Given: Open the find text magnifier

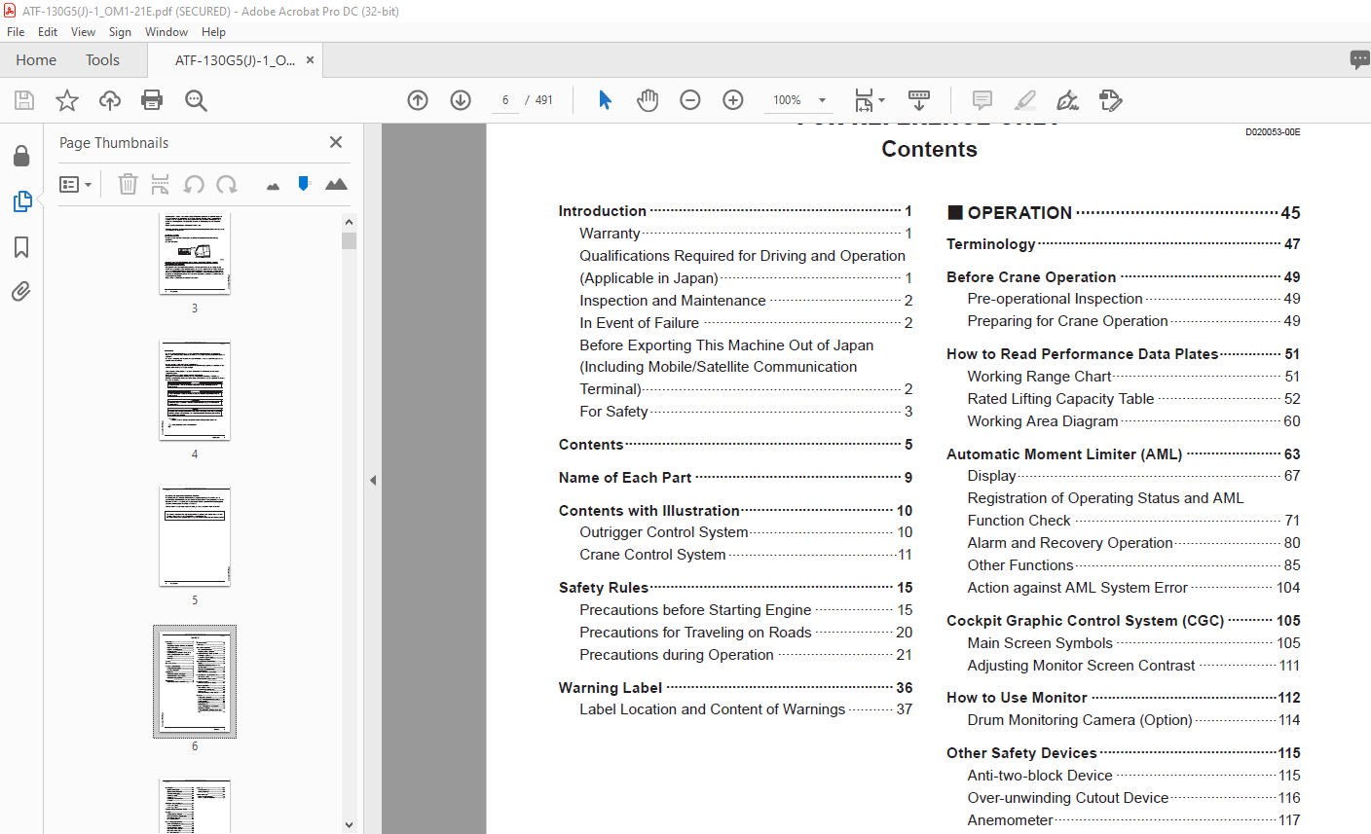Looking at the screenshot, I should [x=196, y=100].
